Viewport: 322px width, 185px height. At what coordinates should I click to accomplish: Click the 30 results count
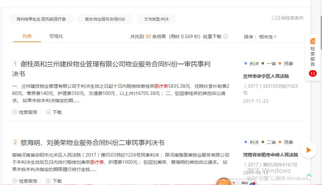tap(148, 37)
